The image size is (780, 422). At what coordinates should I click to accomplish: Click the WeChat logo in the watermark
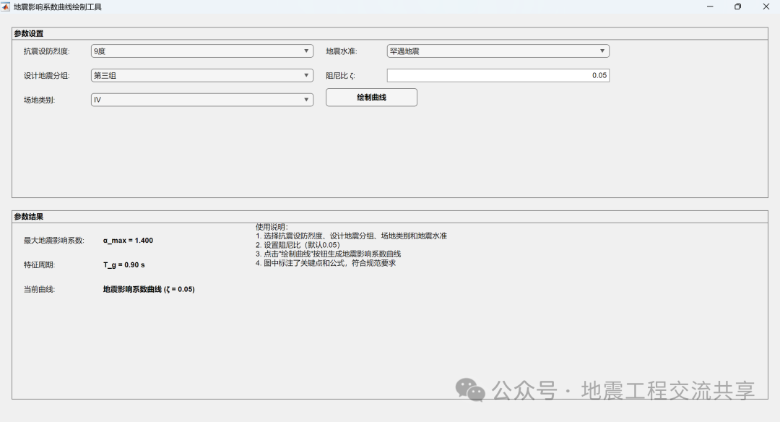pos(470,389)
